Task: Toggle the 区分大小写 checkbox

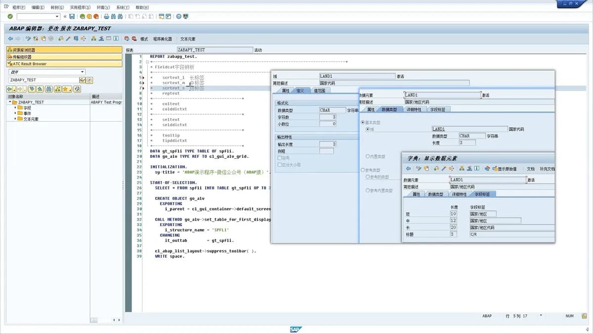Action: pyautogui.click(x=280, y=164)
